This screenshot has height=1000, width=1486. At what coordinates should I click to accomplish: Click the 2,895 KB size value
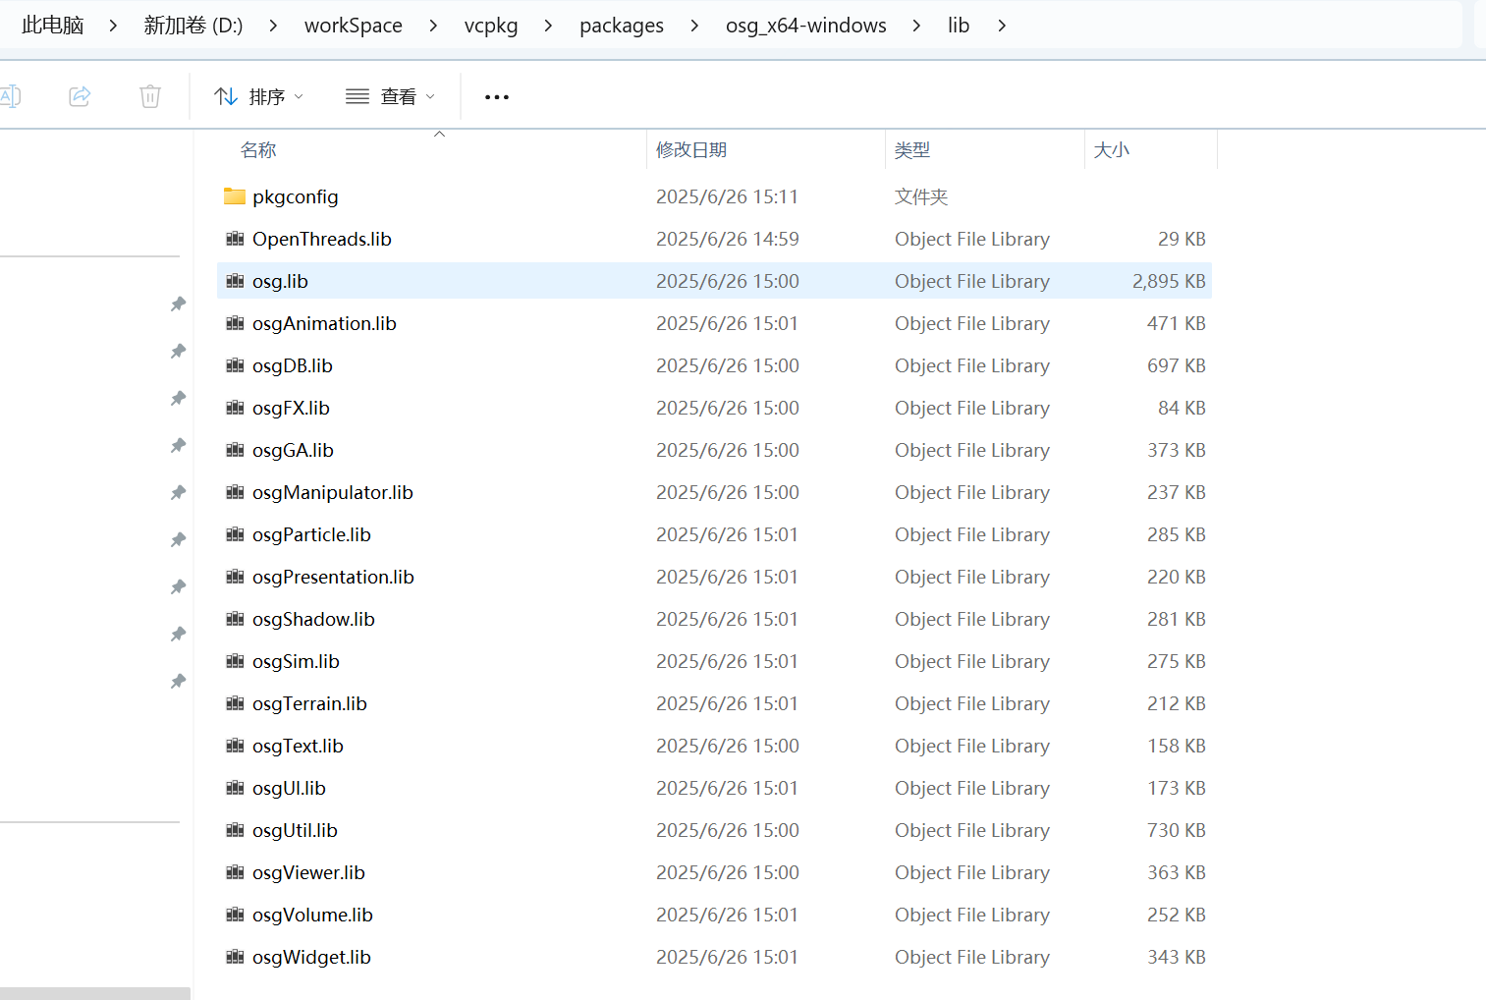coord(1169,281)
